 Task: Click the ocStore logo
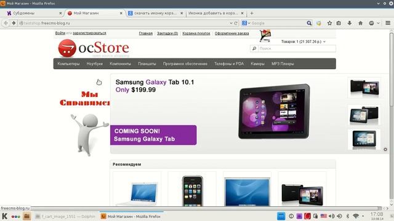pos(94,48)
